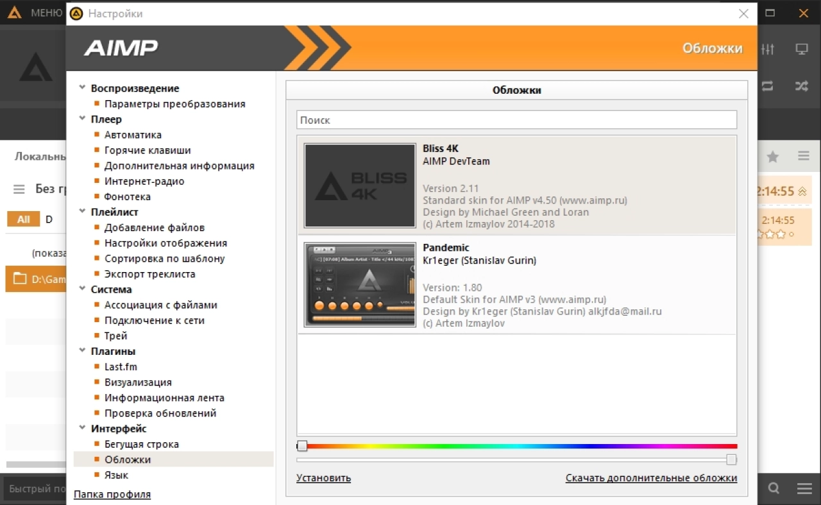Select Сортировка по шаблону item
This screenshot has width=821, height=505.
pos(164,259)
